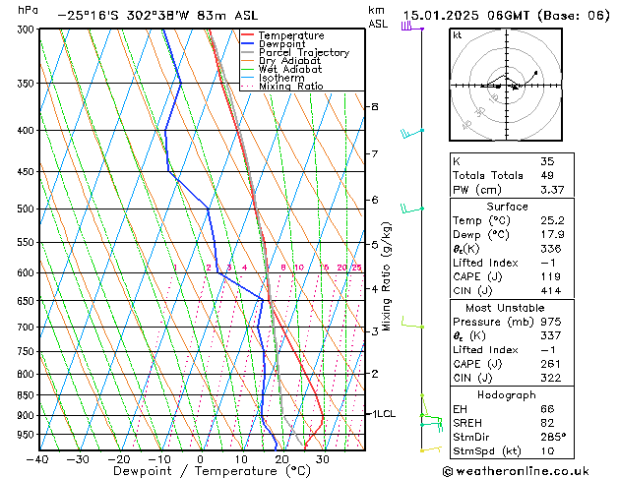
Task: Click the red Temperature legend line
Action: [249, 35]
